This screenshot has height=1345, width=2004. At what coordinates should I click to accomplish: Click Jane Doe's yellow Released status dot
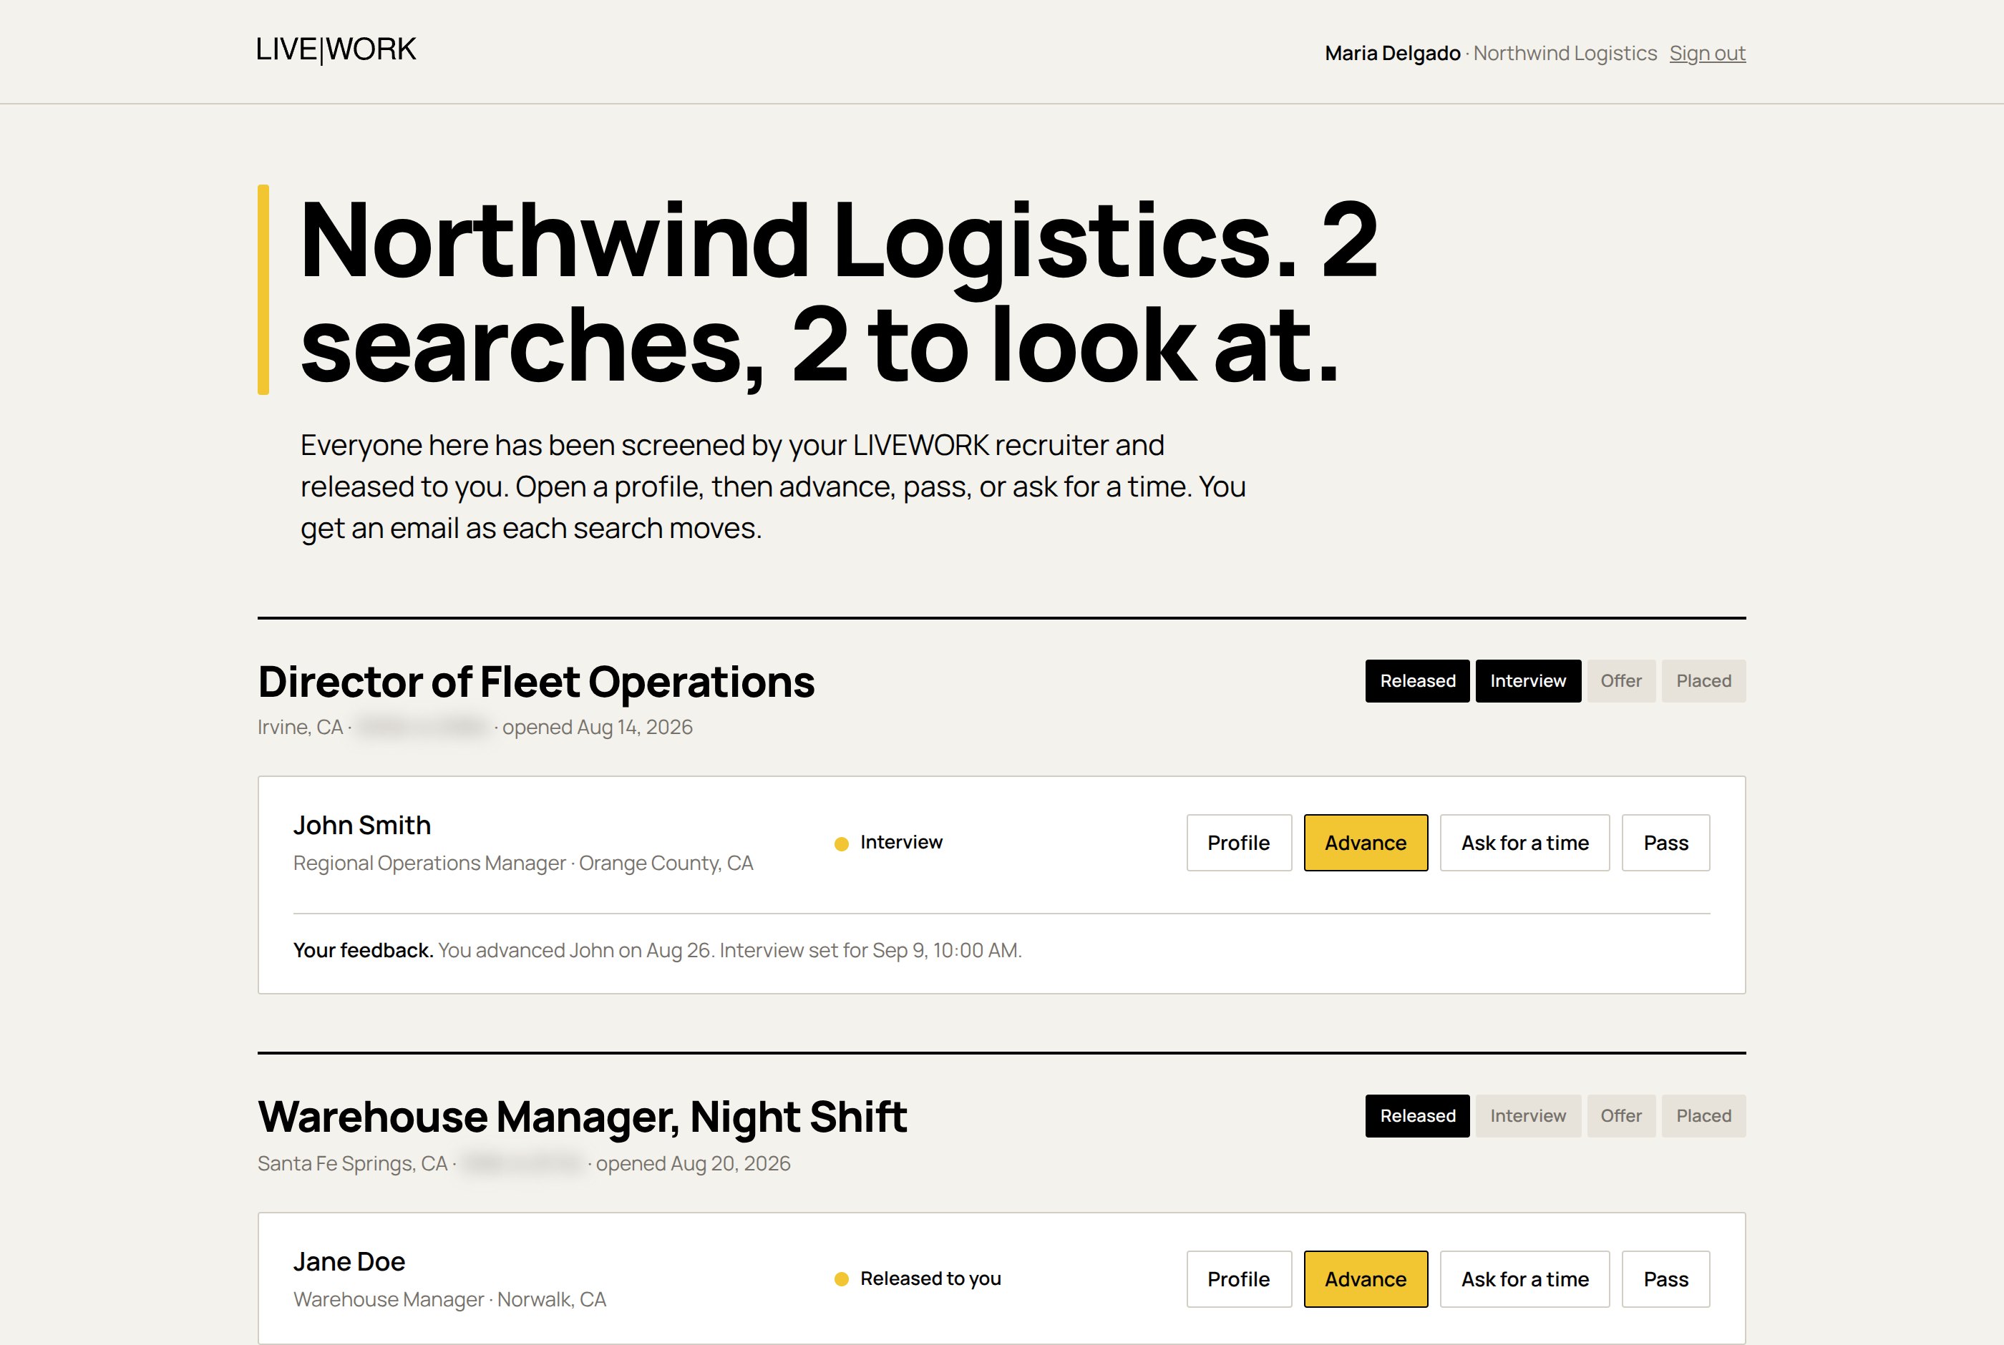842,1279
